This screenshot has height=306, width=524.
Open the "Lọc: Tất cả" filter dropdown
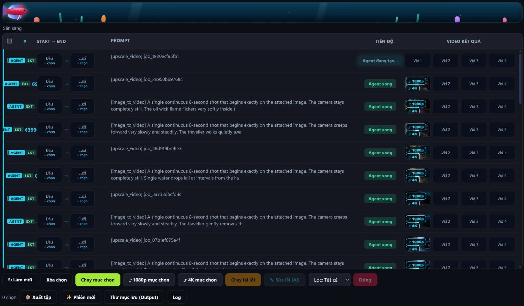click(x=329, y=280)
